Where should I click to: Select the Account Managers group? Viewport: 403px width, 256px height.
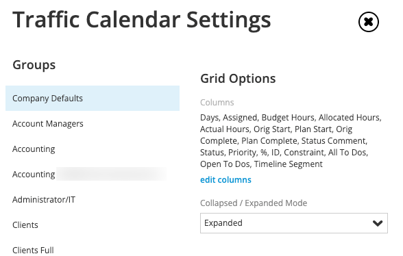tap(93, 124)
